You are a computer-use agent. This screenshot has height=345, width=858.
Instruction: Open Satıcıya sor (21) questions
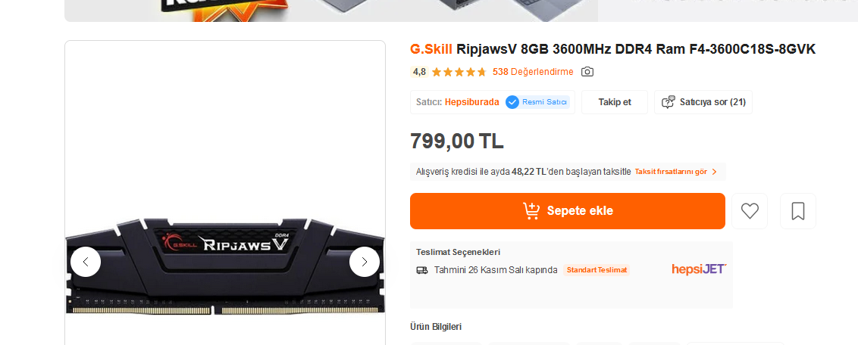tap(703, 102)
